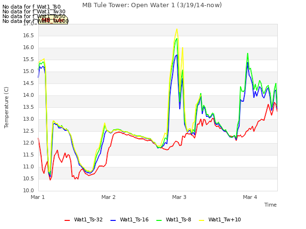Click the yellow curve peak near Mar 3
The width and height of the screenshot is (306, 229).
(x=177, y=29)
